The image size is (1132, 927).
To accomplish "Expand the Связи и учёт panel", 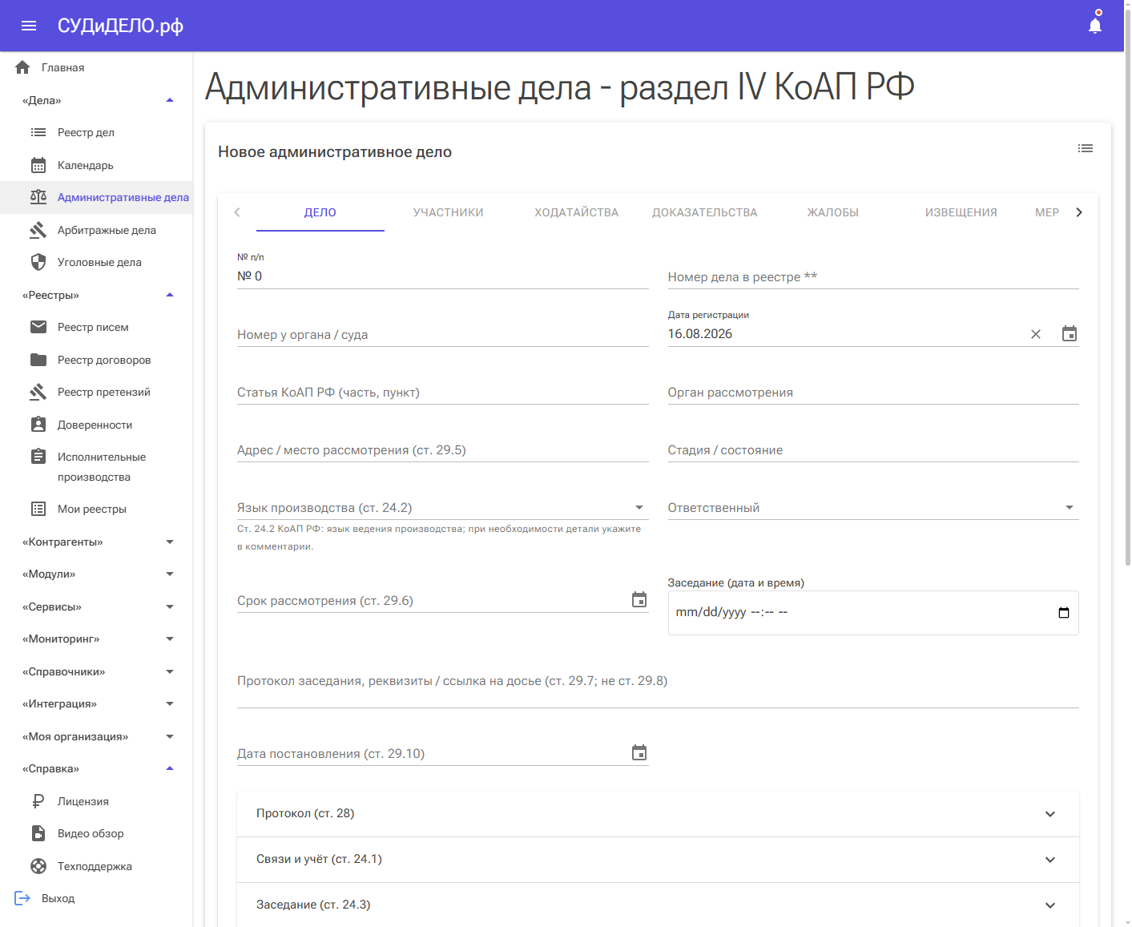I will pos(658,860).
